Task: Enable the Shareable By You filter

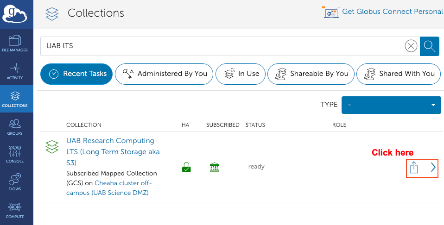Action: click(x=311, y=74)
